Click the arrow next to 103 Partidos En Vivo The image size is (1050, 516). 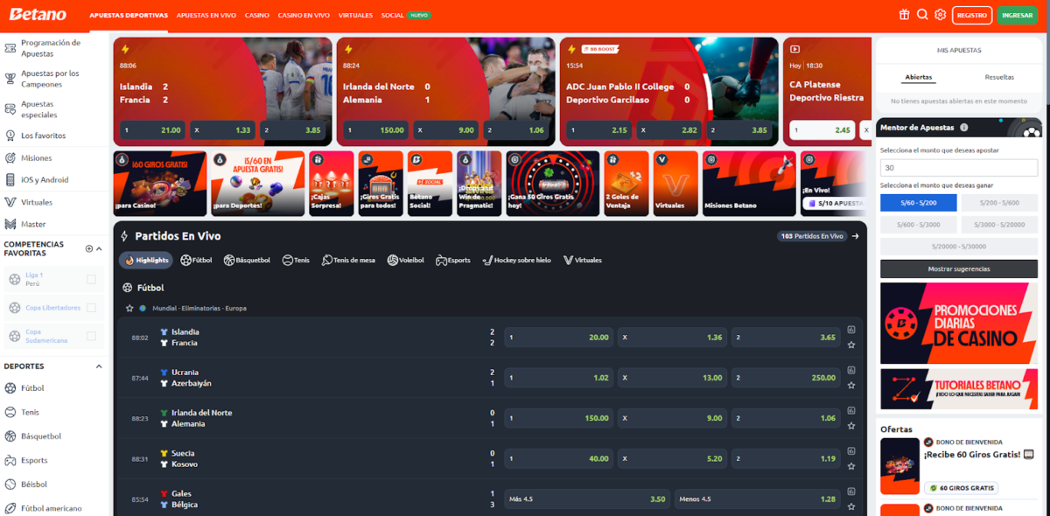pos(856,236)
